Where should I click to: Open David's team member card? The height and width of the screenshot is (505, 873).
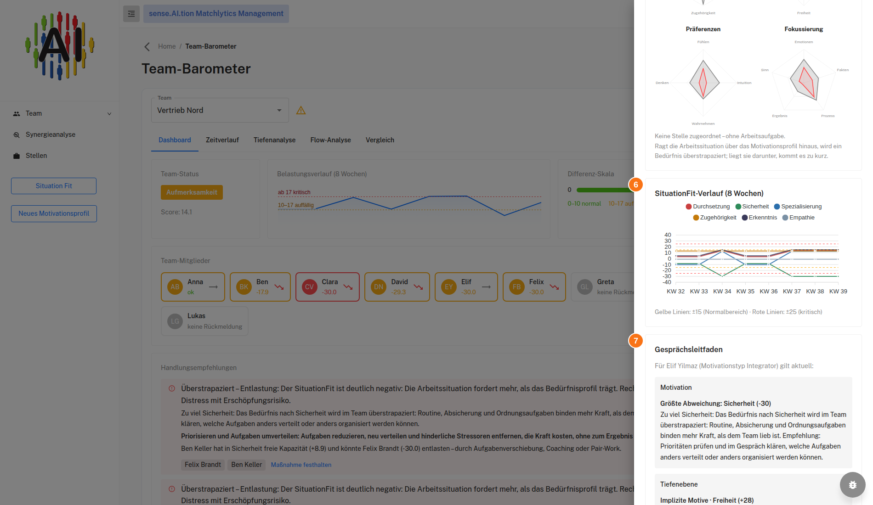397,287
